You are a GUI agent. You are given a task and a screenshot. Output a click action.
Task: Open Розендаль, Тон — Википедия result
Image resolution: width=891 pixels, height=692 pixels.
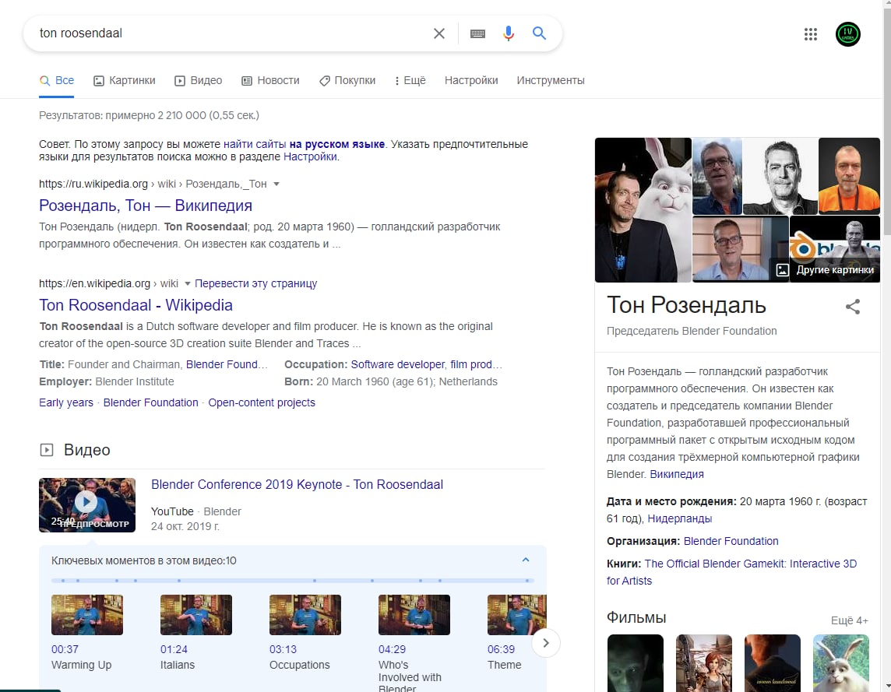(146, 205)
